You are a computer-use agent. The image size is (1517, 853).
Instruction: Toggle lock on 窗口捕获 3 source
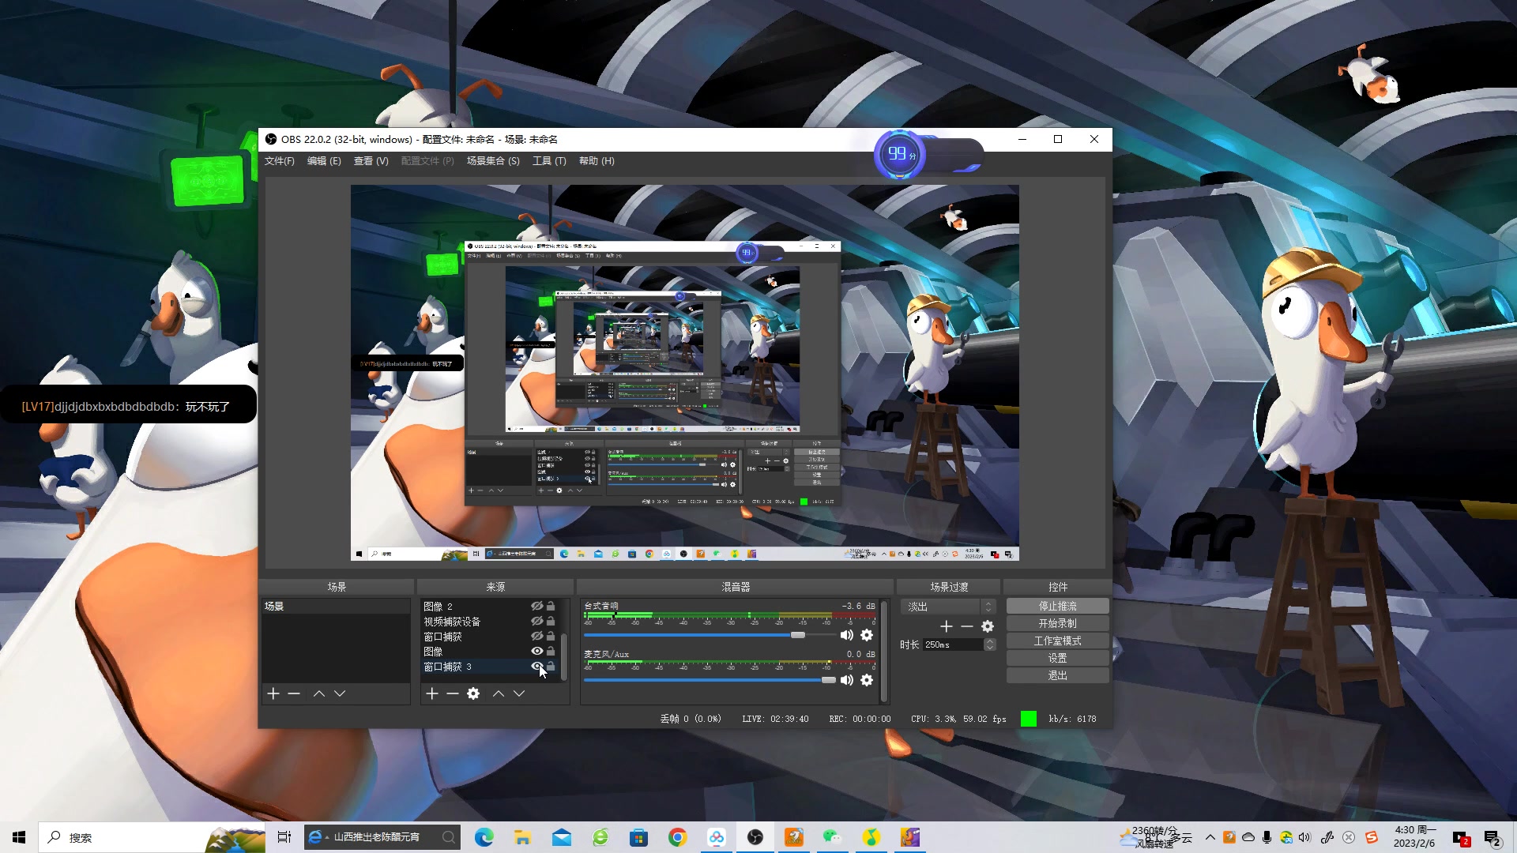tap(551, 666)
